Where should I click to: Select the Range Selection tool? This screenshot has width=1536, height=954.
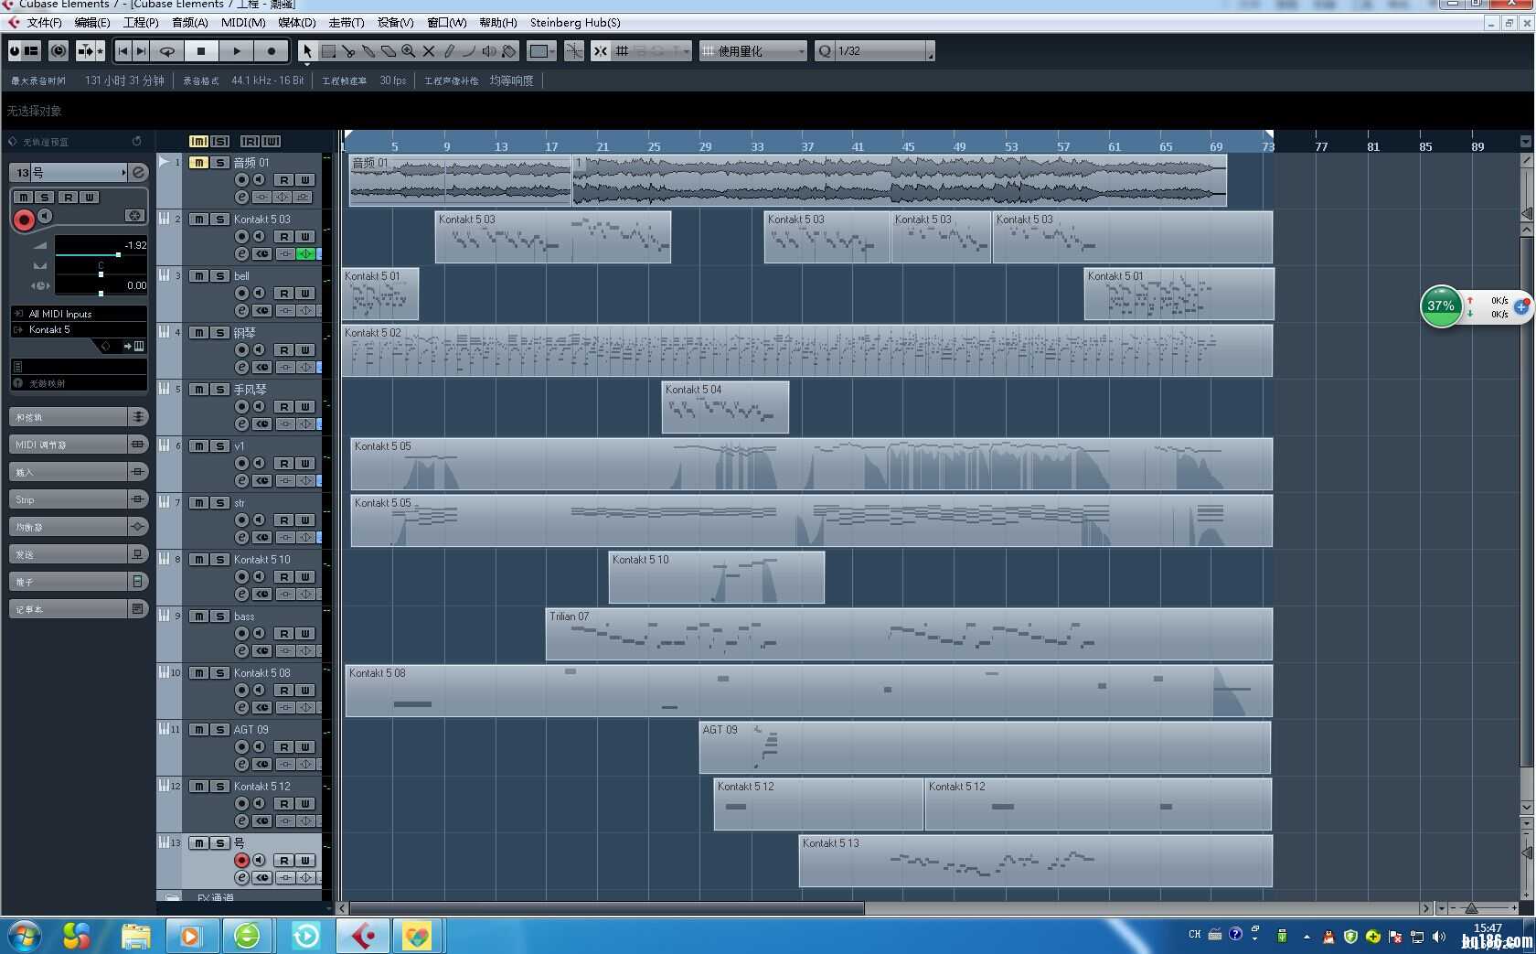click(329, 51)
